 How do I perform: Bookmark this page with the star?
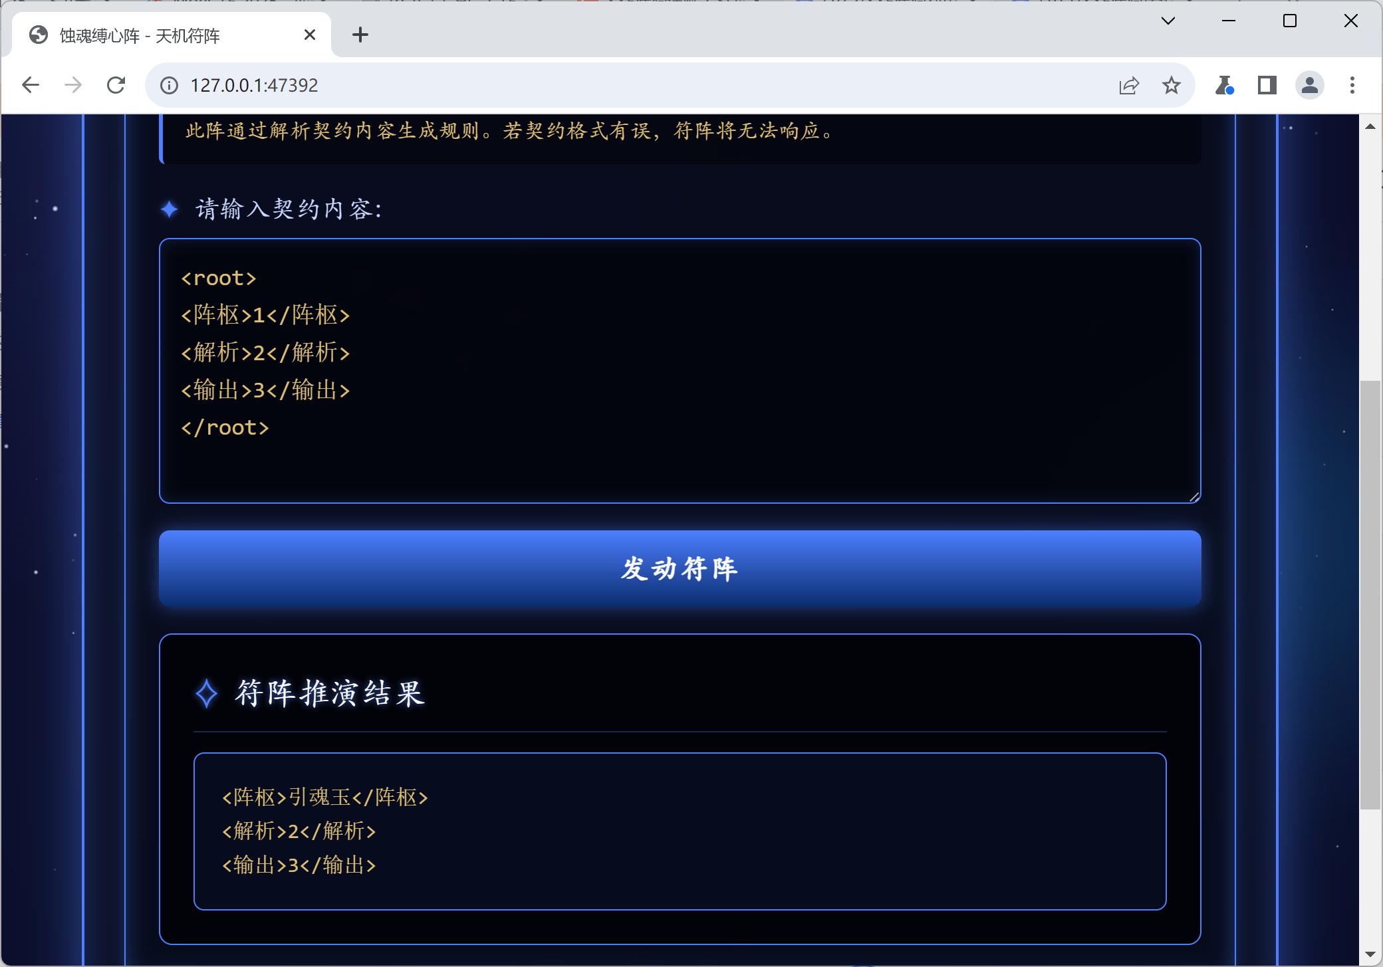click(x=1172, y=85)
